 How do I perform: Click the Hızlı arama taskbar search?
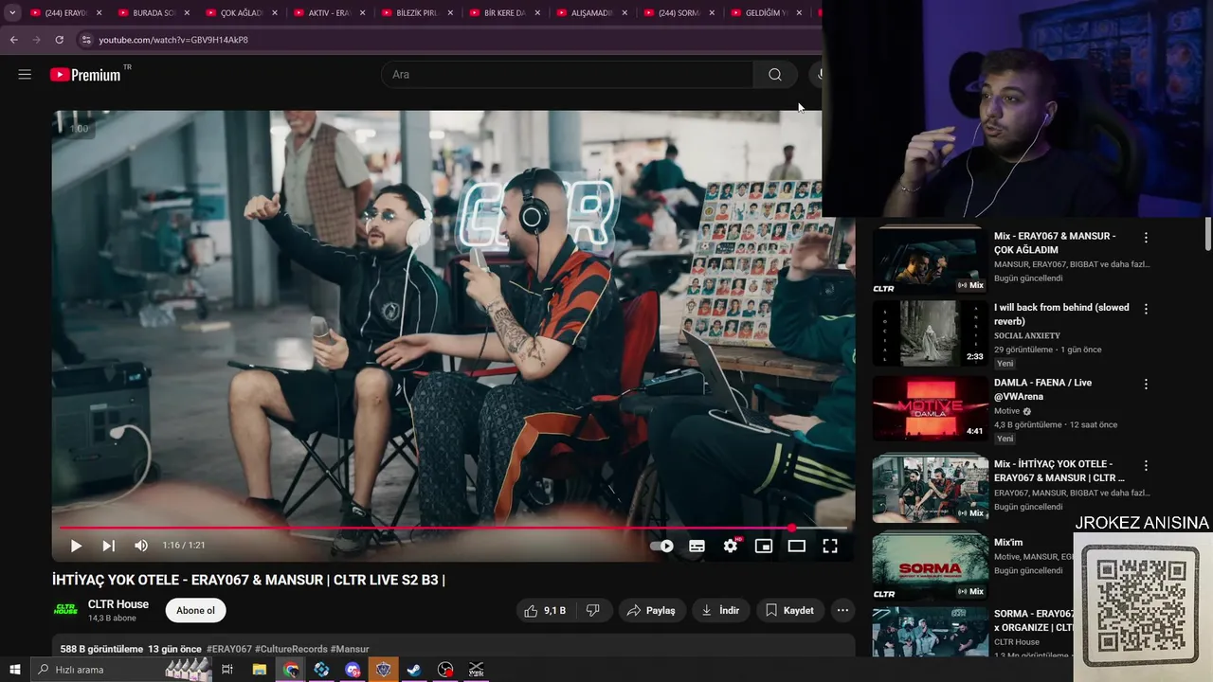[123, 670]
